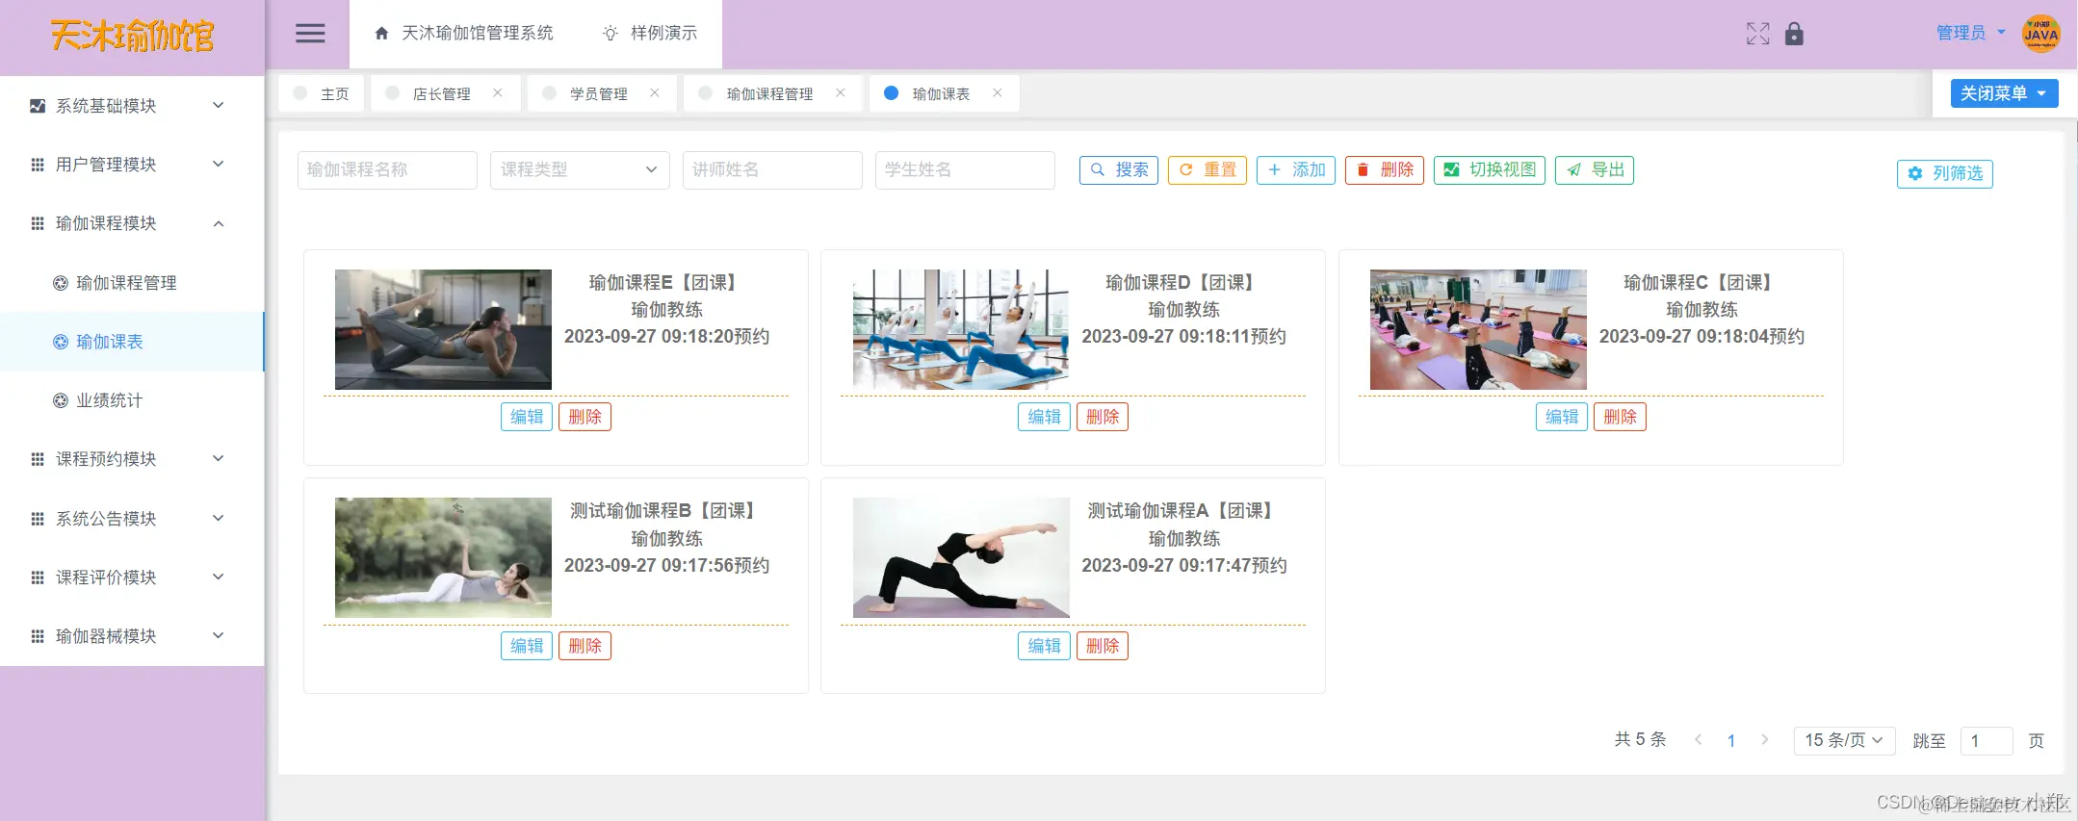Edit 瑜伽课程C card
This screenshot has height=821, width=2078.
click(1562, 417)
